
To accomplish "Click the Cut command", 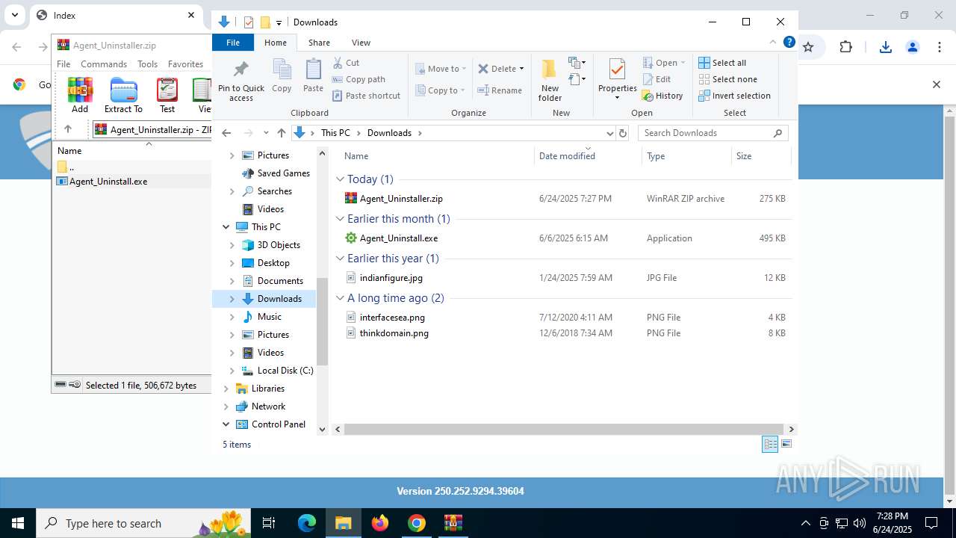I will click(346, 63).
